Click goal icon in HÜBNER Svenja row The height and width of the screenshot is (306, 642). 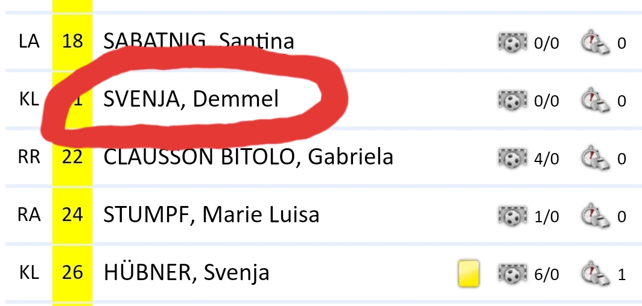pos(513,273)
